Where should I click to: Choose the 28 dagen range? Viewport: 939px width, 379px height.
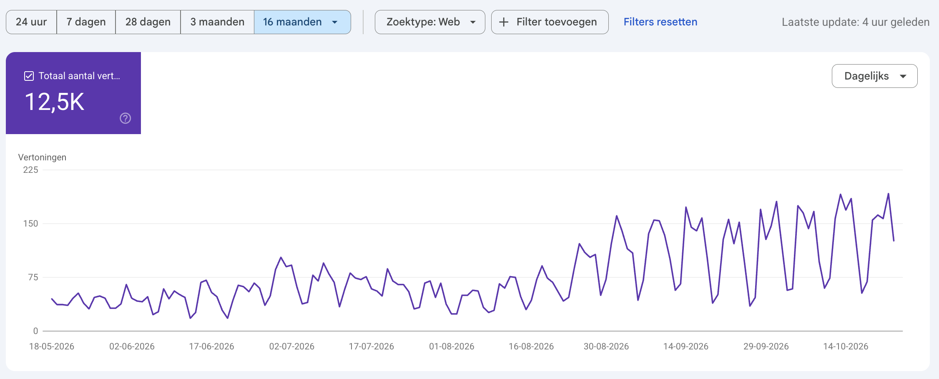(148, 22)
